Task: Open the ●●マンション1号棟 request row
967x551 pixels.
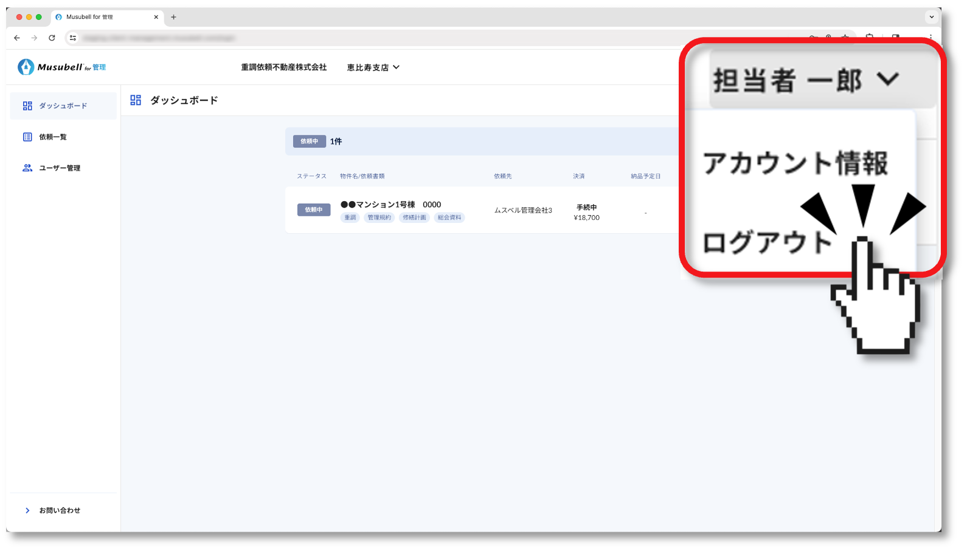Action: click(x=390, y=205)
